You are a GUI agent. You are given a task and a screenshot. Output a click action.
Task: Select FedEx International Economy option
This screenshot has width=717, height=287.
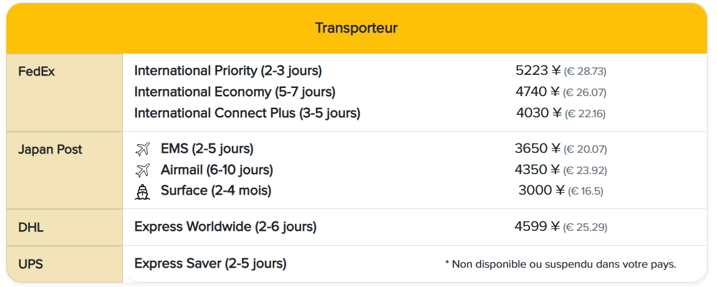(234, 92)
